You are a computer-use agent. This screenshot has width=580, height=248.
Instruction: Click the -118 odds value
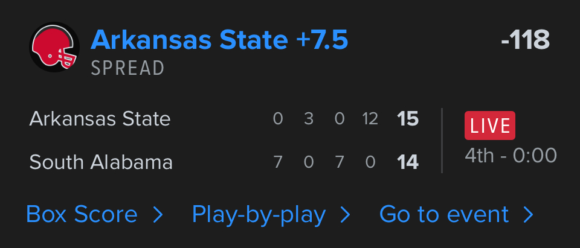(x=525, y=40)
